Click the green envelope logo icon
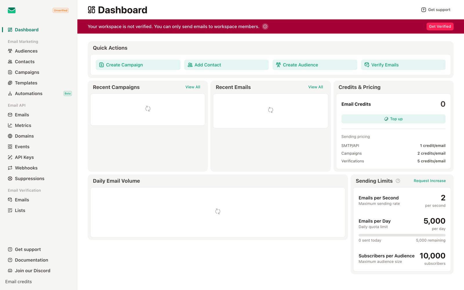 (x=12, y=10)
